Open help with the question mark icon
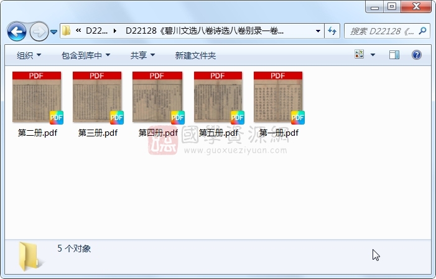Viewport: 436px width, 279px height. pyautogui.click(x=417, y=55)
